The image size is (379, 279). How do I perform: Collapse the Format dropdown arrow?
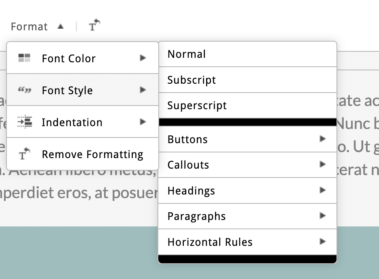pos(60,27)
